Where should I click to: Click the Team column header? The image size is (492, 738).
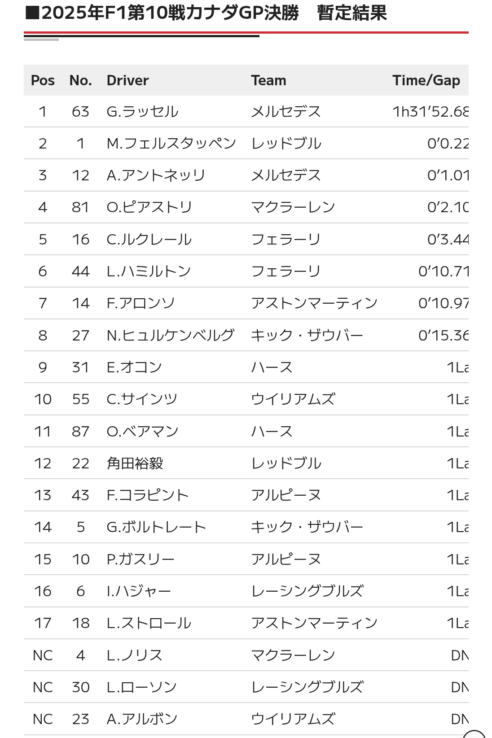[268, 80]
